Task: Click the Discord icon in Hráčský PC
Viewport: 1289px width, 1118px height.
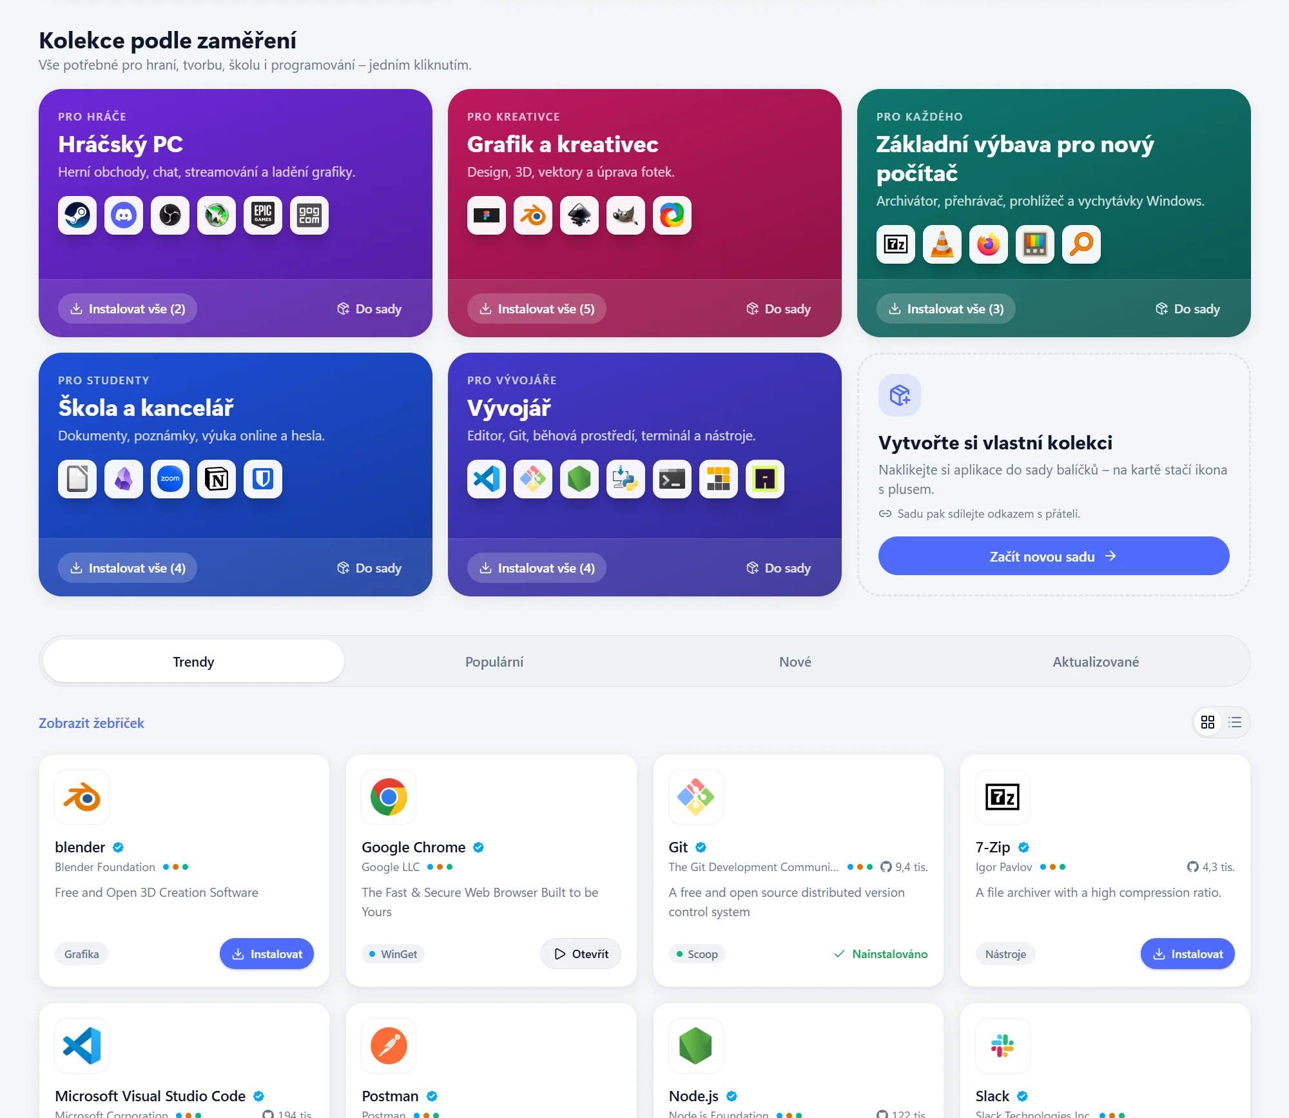Action: tap(124, 215)
